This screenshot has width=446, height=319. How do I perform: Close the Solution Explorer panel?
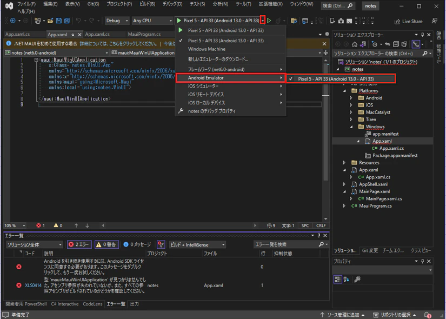click(x=429, y=35)
